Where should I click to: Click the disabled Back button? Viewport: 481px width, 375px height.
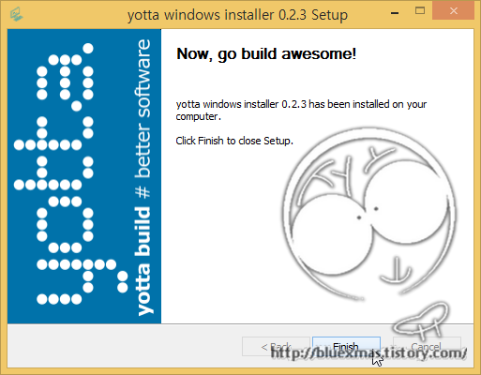tap(276, 346)
